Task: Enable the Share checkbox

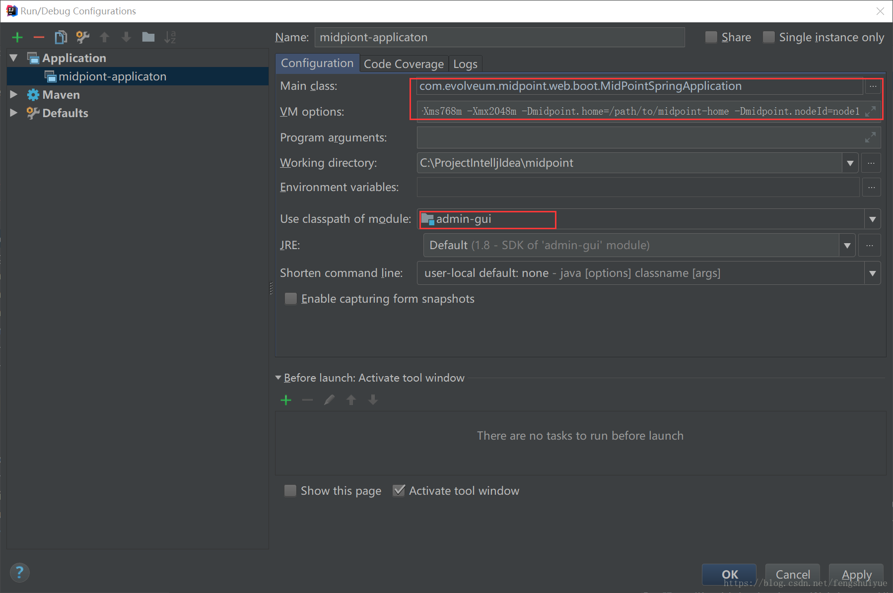Action: (x=711, y=37)
